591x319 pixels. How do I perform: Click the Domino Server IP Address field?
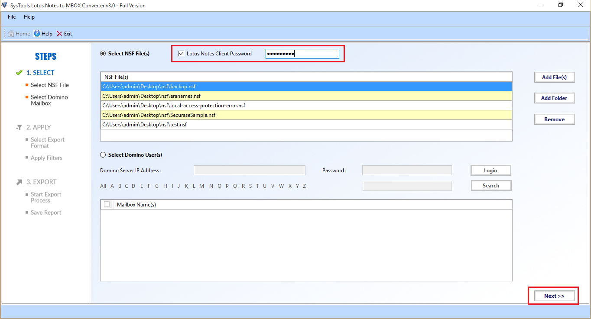250,171
